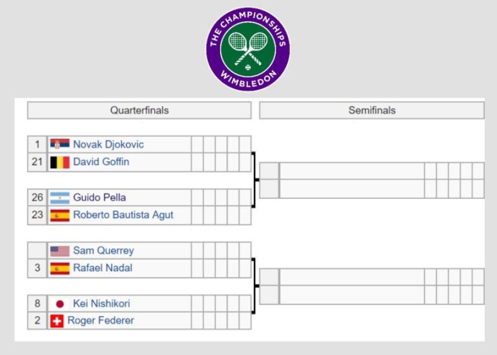Open the Kei Nishikori player link
497x355 pixels.
coord(102,304)
